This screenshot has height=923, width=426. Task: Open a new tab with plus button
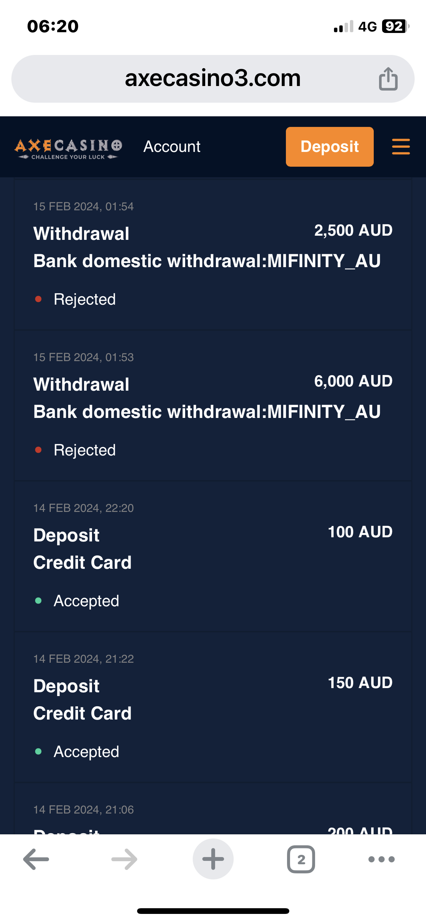click(213, 859)
